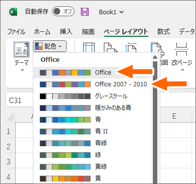This screenshot has width=196, height=184.
Task: Switch to the 描画 tab
Action: 88,31
